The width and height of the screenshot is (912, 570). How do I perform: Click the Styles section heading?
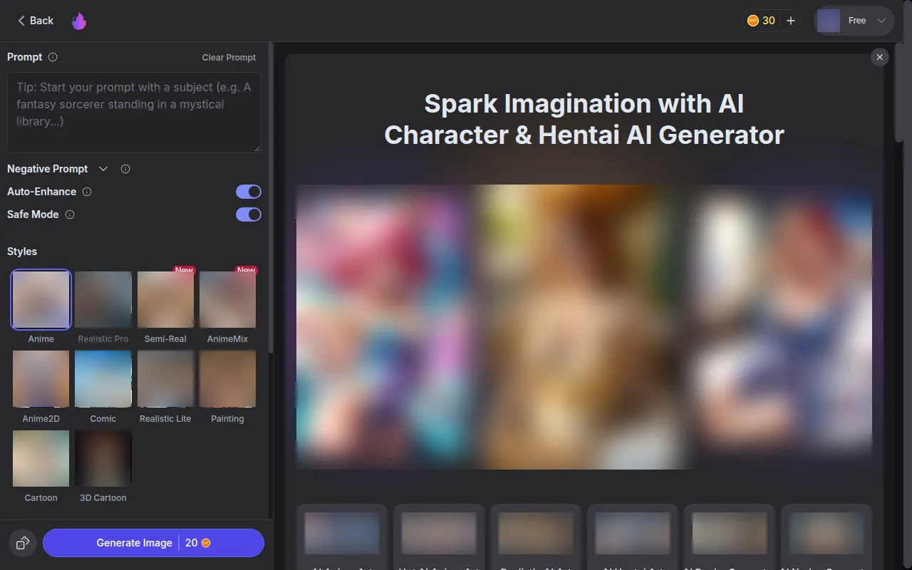(22, 252)
